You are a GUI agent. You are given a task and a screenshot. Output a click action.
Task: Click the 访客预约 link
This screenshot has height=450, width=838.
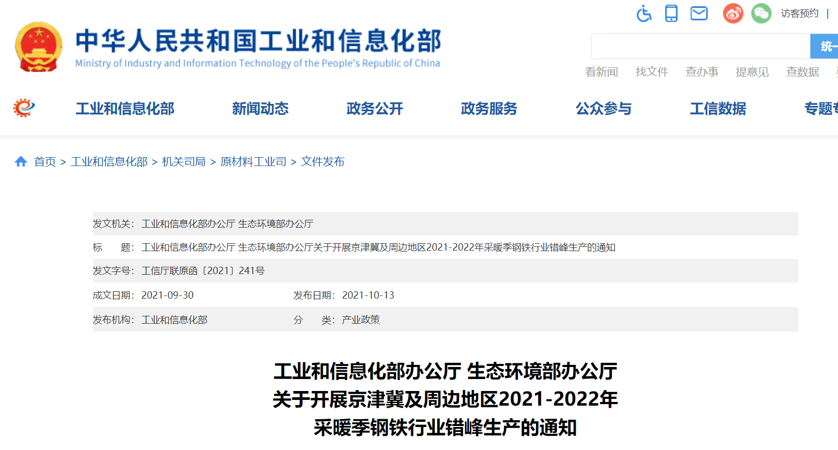pyautogui.click(x=799, y=14)
